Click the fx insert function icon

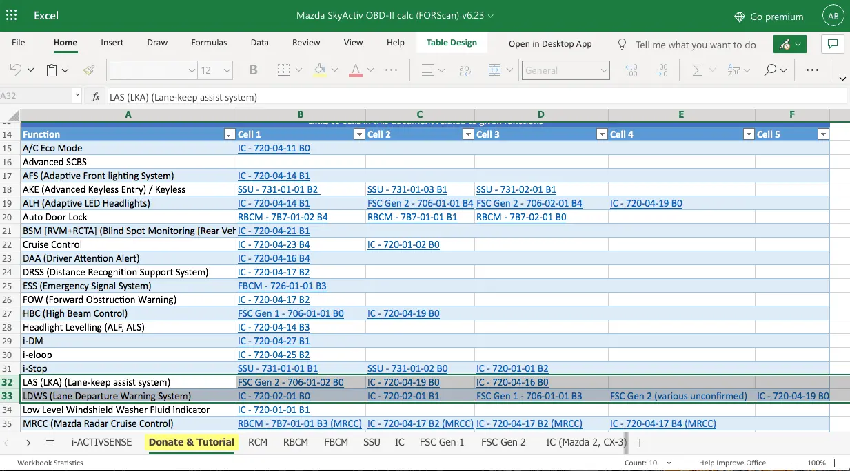tap(96, 97)
